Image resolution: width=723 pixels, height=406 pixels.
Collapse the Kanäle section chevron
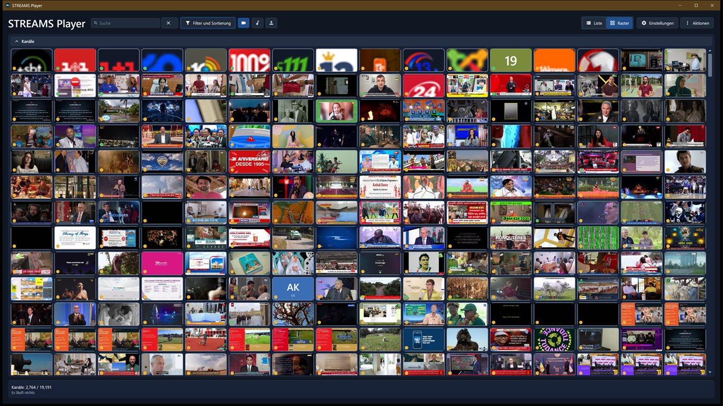[x=16, y=41]
